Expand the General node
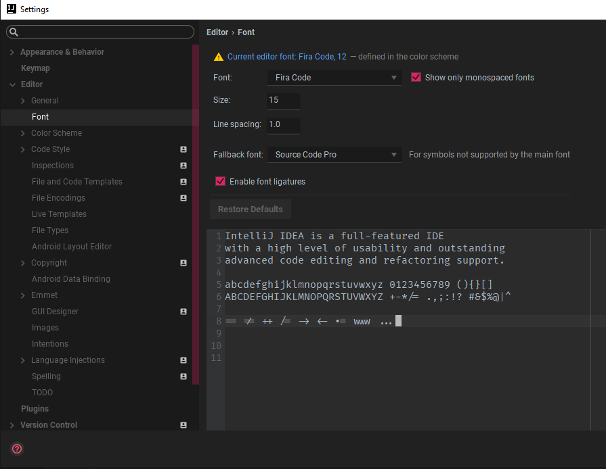The width and height of the screenshot is (606, 469). pos(23,101)
